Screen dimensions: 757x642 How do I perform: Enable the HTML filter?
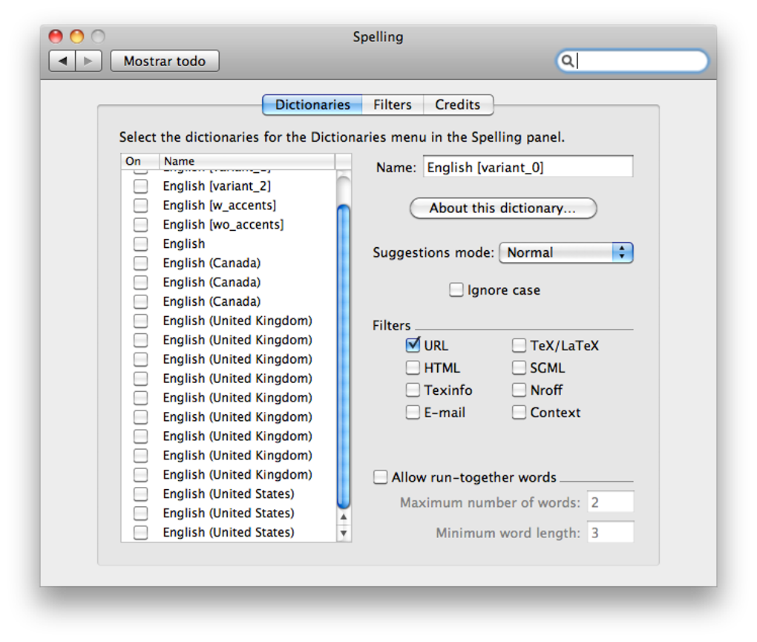(x=413, y=367)
